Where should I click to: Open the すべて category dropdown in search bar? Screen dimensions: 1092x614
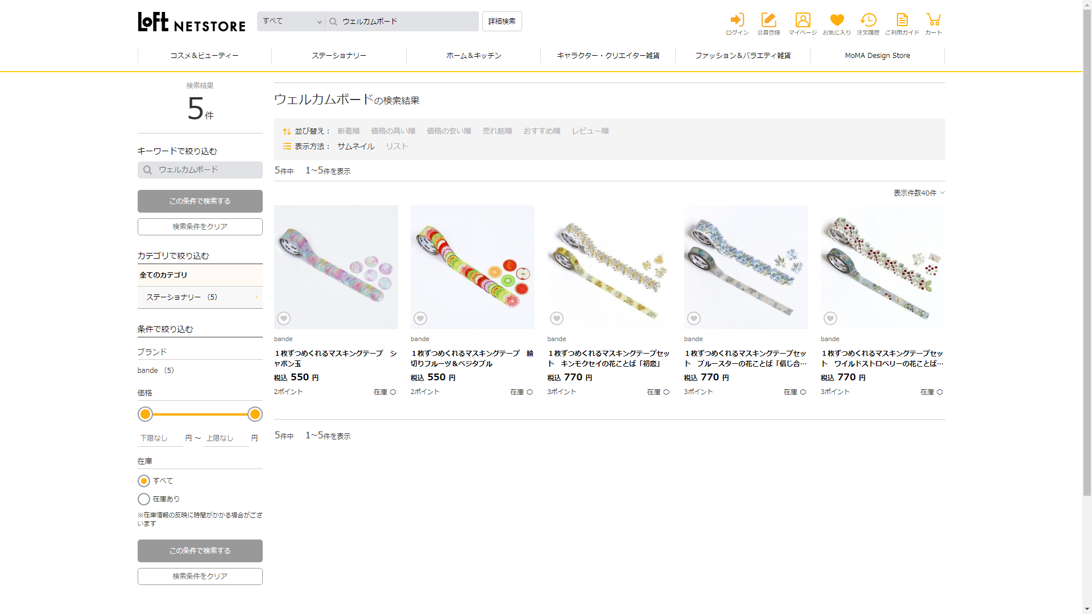tap(291, 22)
